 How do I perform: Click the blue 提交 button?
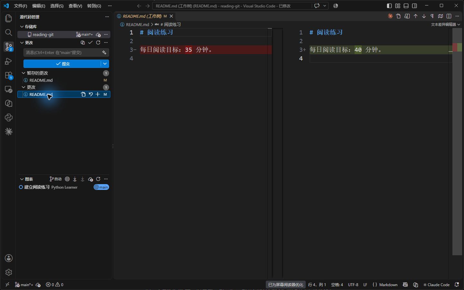pyautogui.click(x=62, y=64)
